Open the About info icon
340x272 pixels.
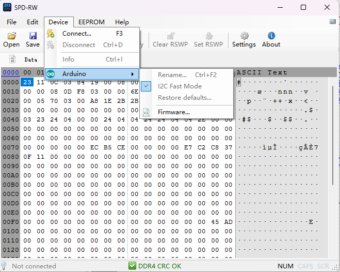(x=271, y=36)
